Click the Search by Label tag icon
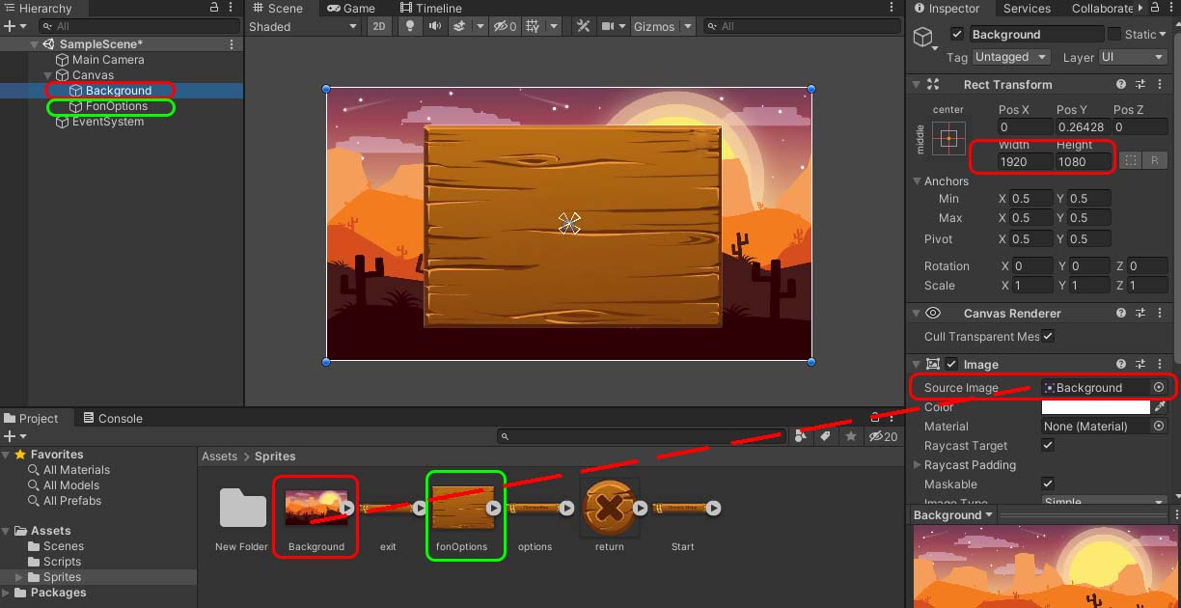This screenshot has height=608, width=1181. pyautogui.click(x=825, y=437)
